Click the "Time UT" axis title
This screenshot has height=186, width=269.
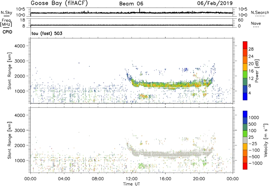click(131, 184)
